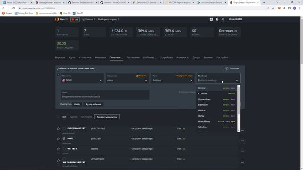Check the VIRTUALIMPIRETEST row checkbox
The width and height of the screenshot is (303, 170).
point(58,165)
